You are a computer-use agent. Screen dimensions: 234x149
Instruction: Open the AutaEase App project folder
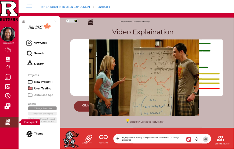point(41,95)
